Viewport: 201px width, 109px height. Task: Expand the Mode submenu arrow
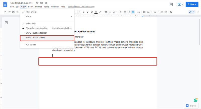[71, 17]
